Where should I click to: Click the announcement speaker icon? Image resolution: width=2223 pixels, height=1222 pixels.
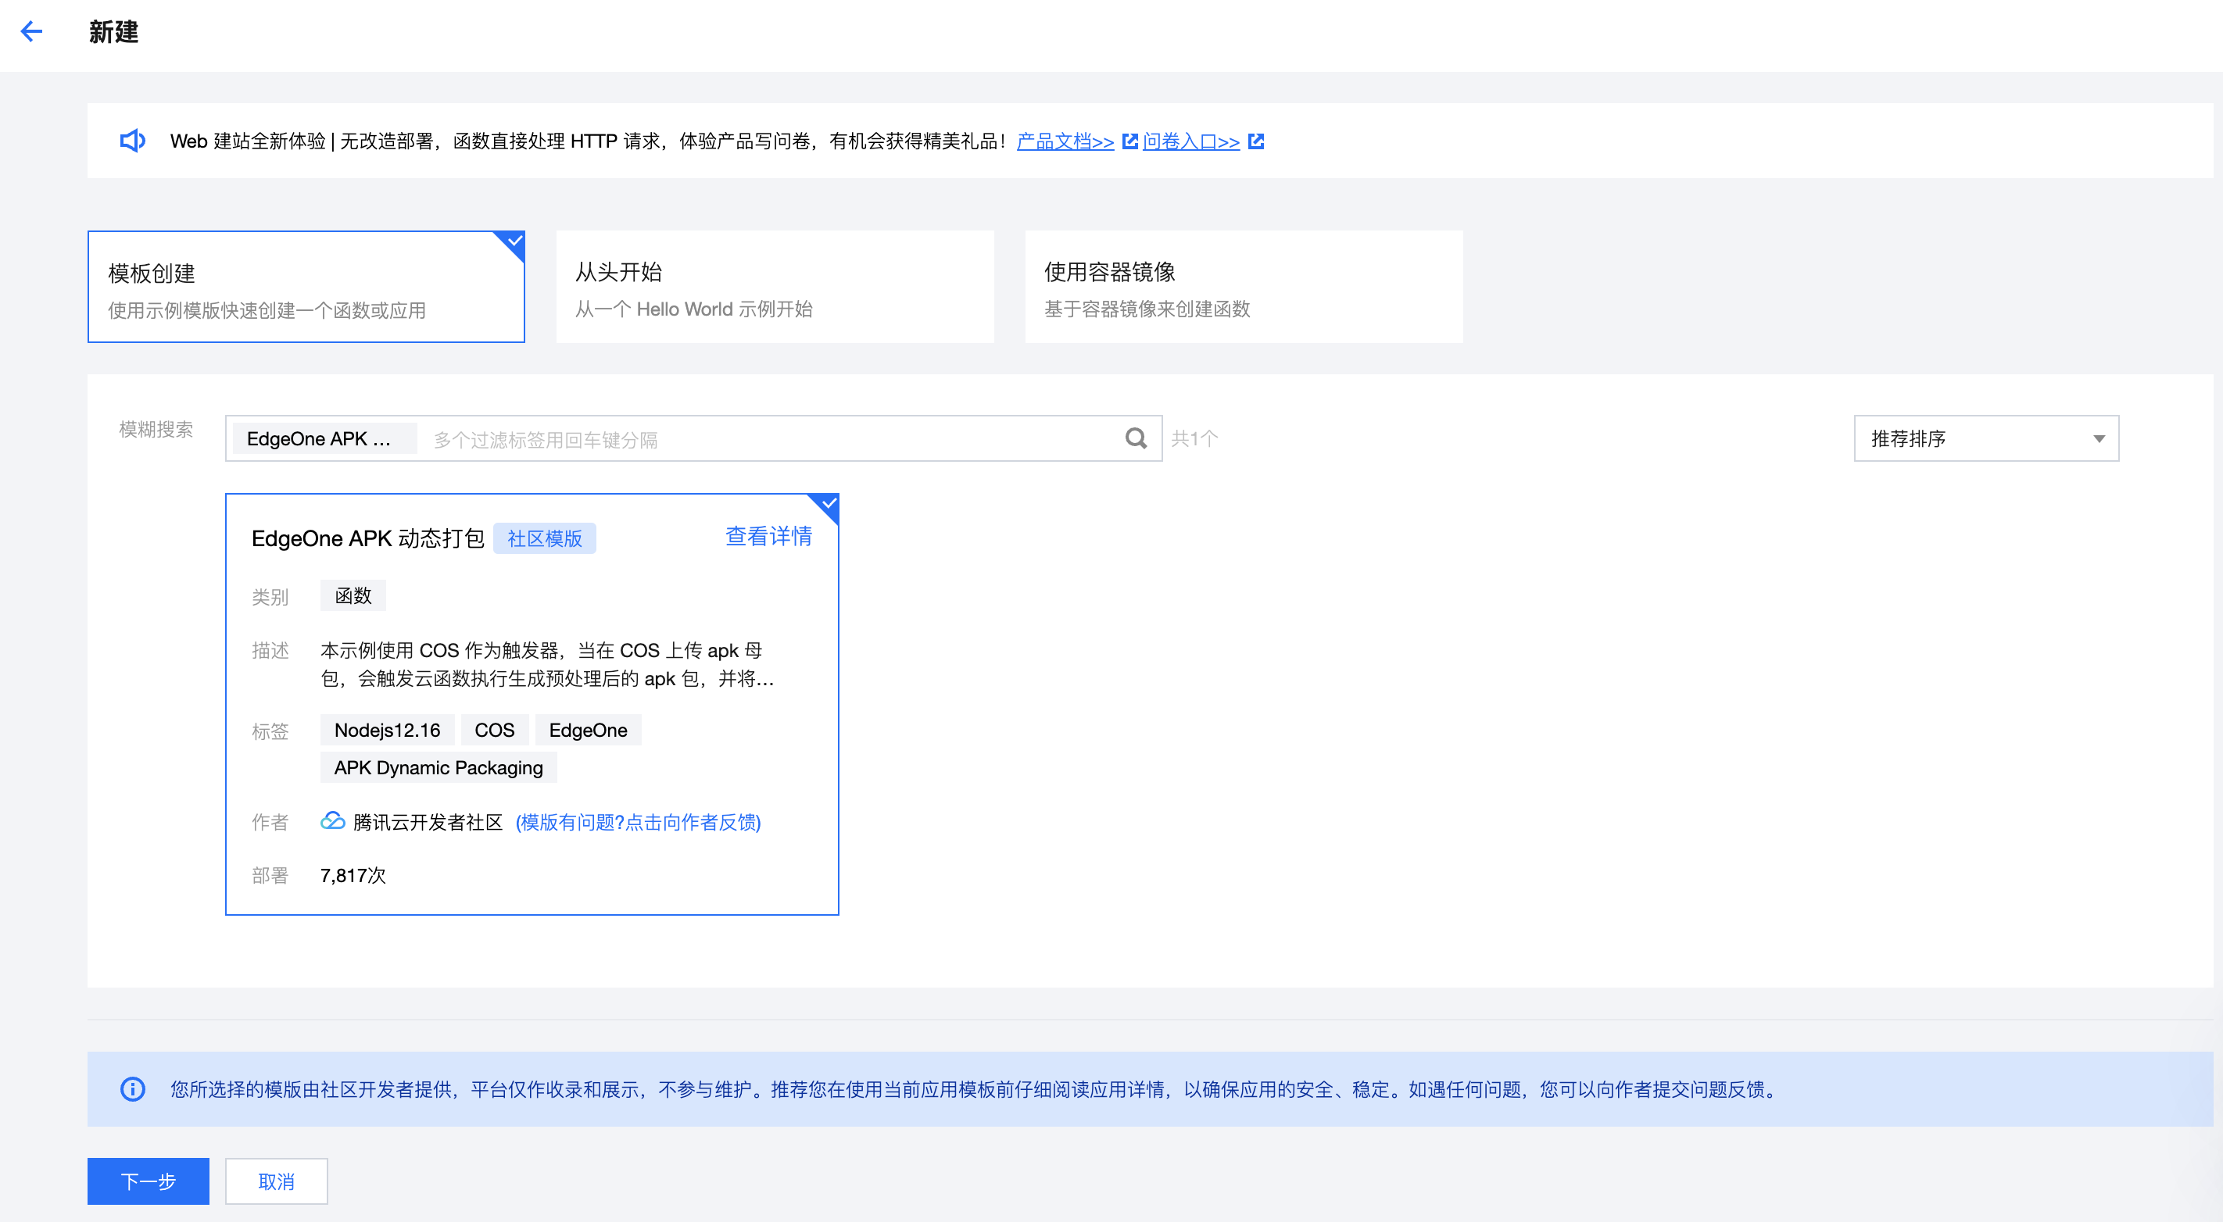(132, 141)
